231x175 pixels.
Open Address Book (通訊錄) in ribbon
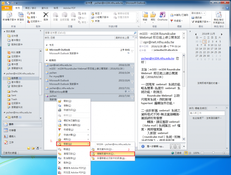(198, 17)
